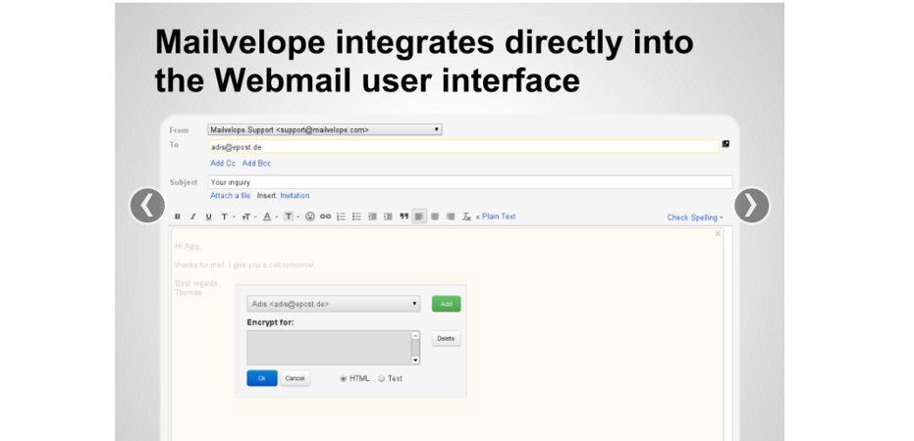Screen dimensions: 914x441
Task: Open the From sender address dropdown
Action: tap(324, 129)
